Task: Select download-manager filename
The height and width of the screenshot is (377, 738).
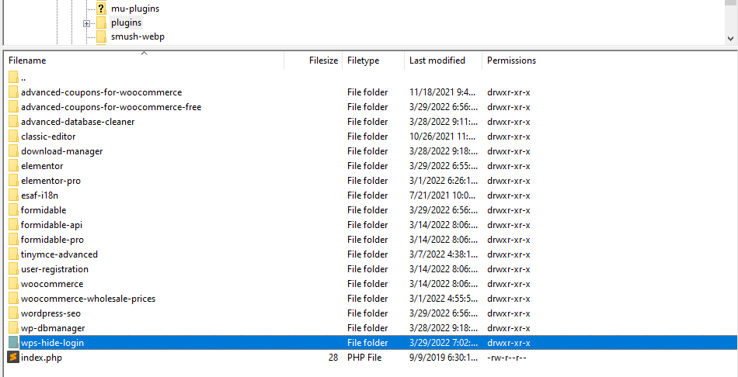Action: (61, 151)
